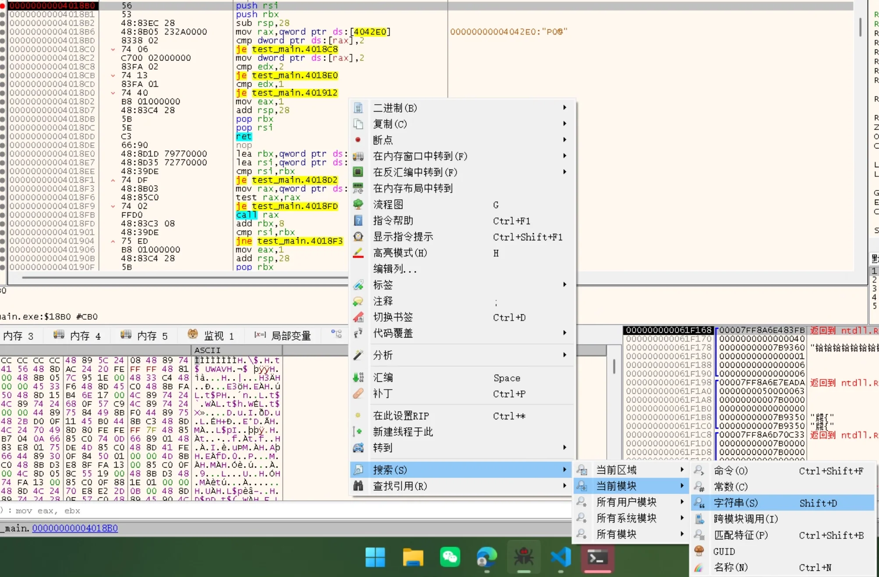Expand 在内存窗口中转到(F) submenu arrow

(x=564, y=156)
